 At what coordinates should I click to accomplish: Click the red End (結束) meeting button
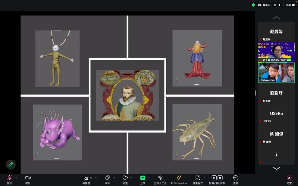point(289,178)
